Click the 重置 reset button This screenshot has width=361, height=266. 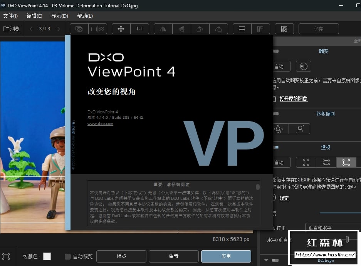[x=174, y=256]
